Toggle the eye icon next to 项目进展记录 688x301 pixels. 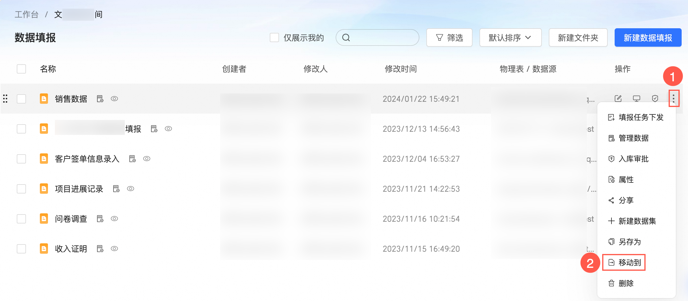pyautogui.click(x=131, y=189)
